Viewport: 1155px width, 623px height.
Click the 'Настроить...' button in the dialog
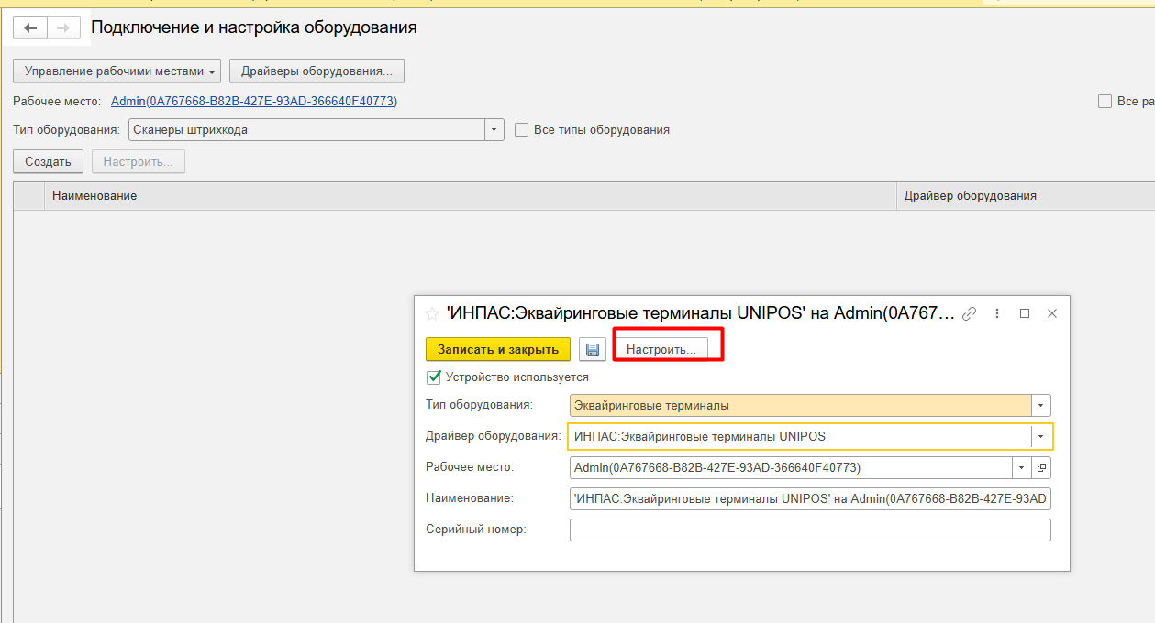(x=661, y=350)
